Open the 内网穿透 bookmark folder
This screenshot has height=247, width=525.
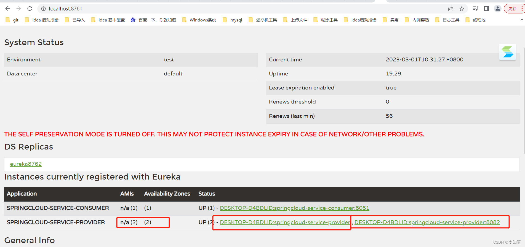click(x=417, y=20)
